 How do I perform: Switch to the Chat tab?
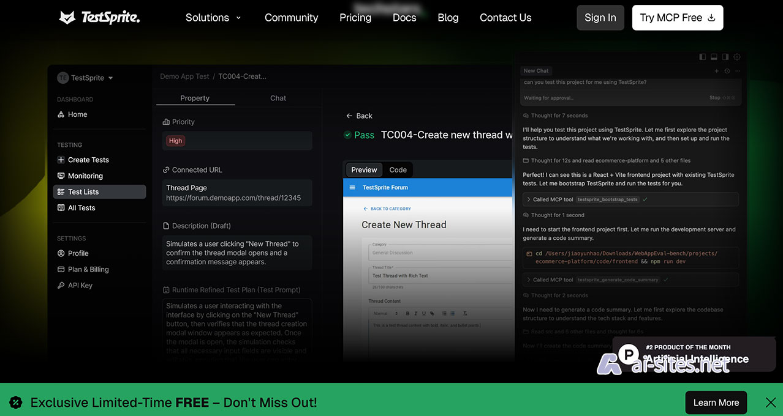278,98
